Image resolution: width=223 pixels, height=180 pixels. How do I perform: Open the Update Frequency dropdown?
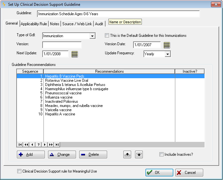[168, 54]
